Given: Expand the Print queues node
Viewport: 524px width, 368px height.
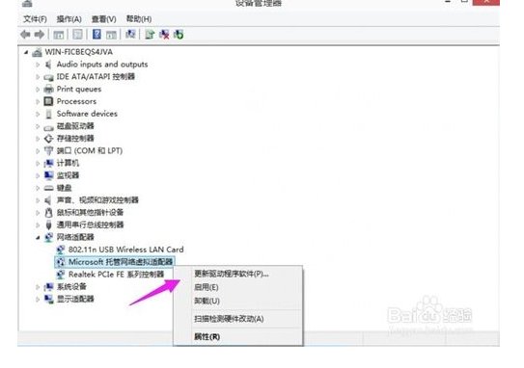Looking at the screenshot, I should click(x=38, y=89).
